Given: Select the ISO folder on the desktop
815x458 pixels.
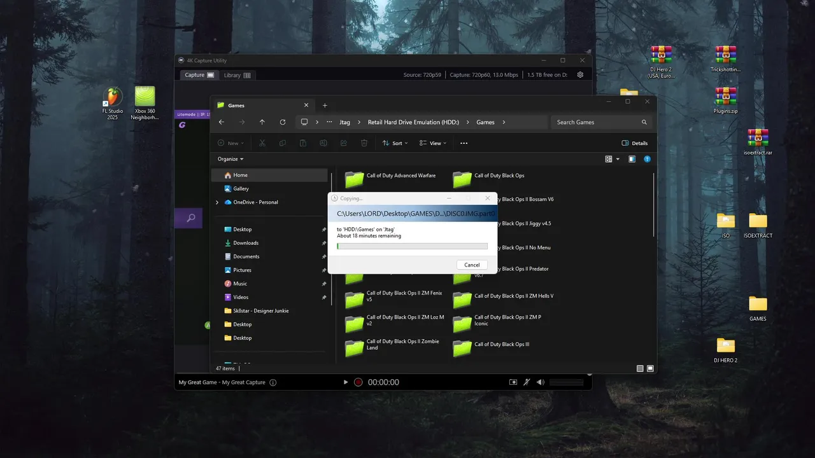Looking at the screenshot, I should tap(725, 225).
